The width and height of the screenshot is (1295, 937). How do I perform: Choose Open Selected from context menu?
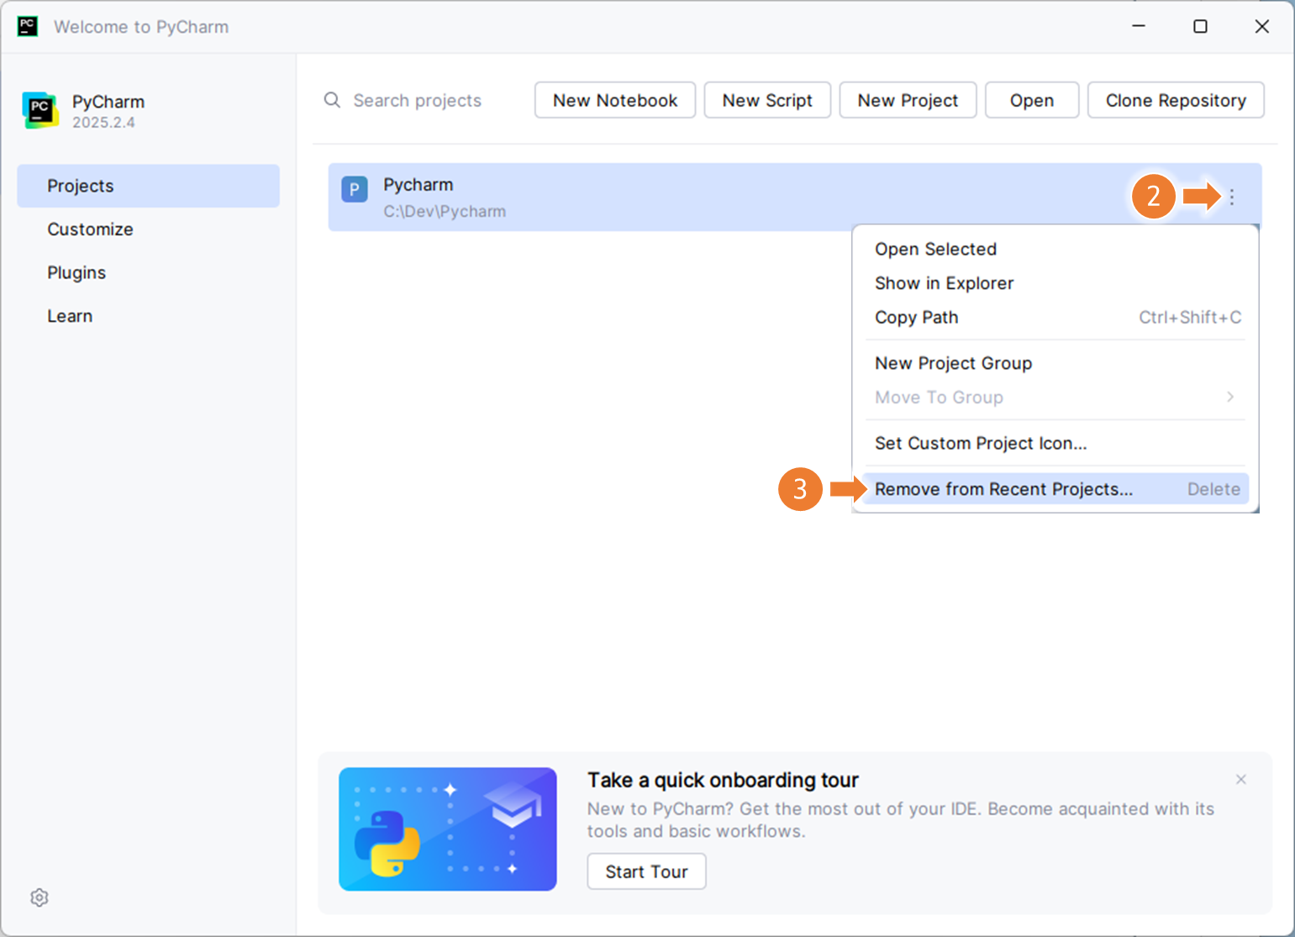point(1056,249)
